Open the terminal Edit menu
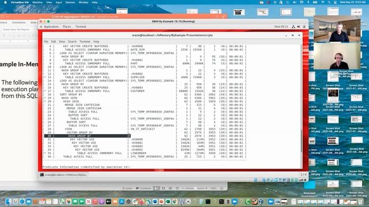The width and height of the screenshot is (369, 207). click(x=54, y=41)
